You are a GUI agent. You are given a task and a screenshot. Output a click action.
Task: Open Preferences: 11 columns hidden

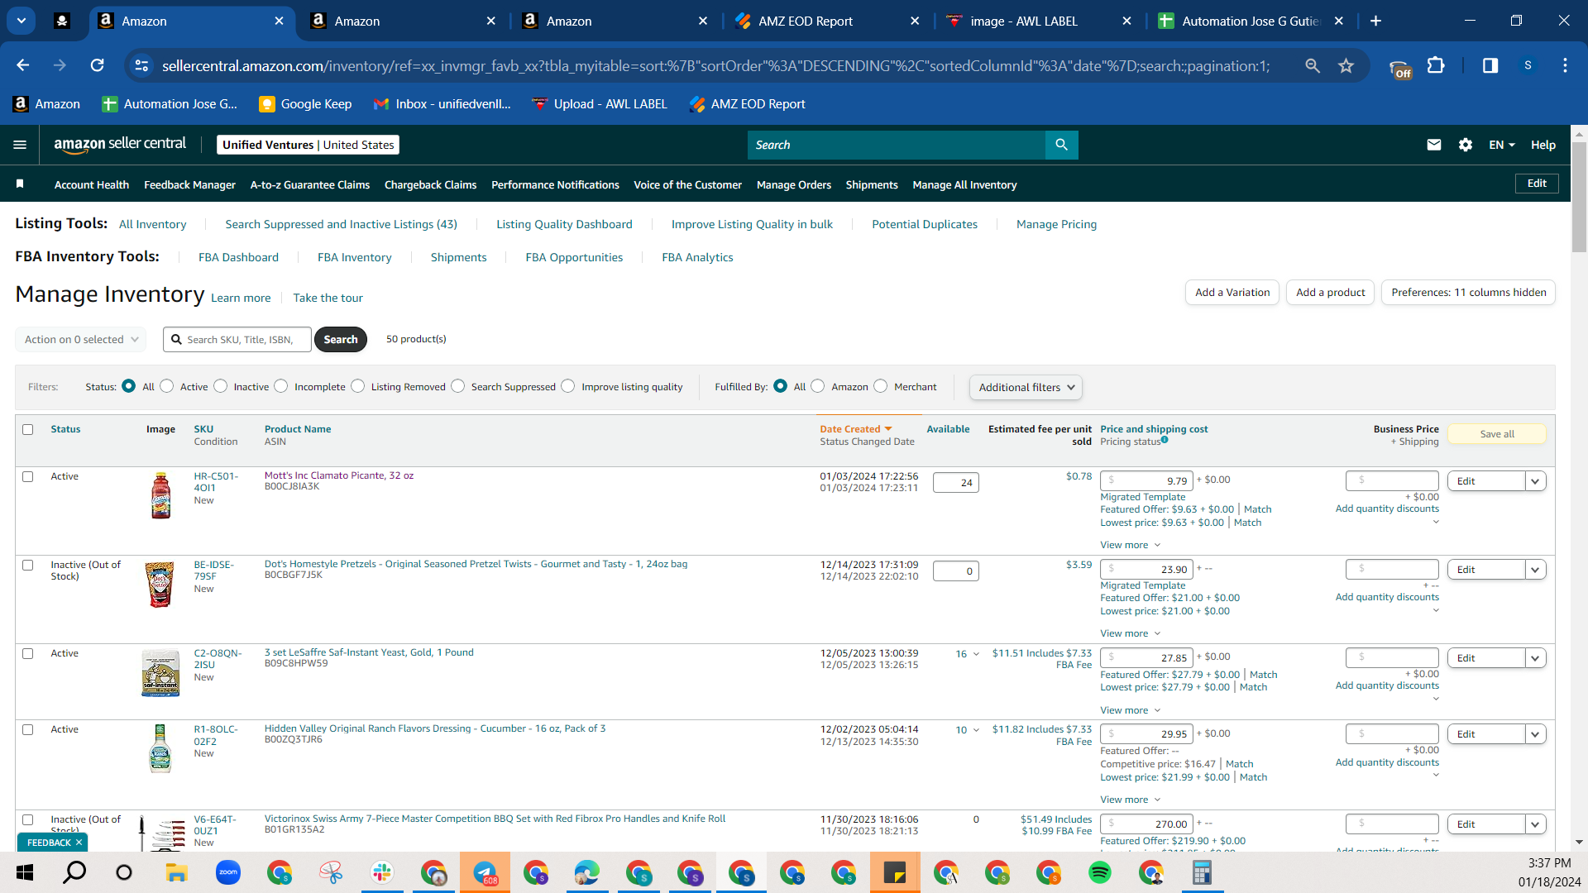[x=1469, y=292]
